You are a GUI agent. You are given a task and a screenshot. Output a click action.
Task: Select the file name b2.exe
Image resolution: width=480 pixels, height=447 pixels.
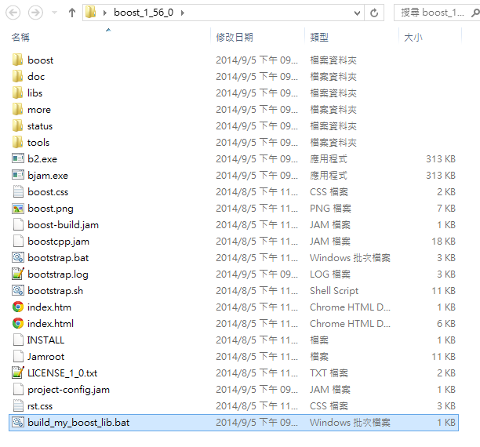coord(42,159)
